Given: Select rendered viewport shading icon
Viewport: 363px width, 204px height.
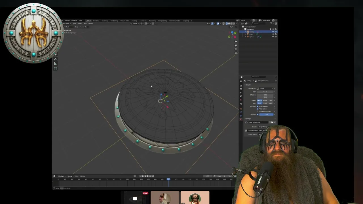Looking at the screenshot, I should [234, 24].
